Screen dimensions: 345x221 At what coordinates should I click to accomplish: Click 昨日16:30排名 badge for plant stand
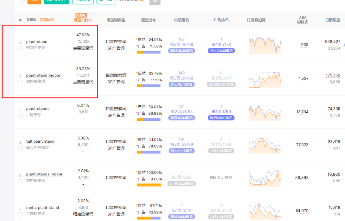point(181,51)
